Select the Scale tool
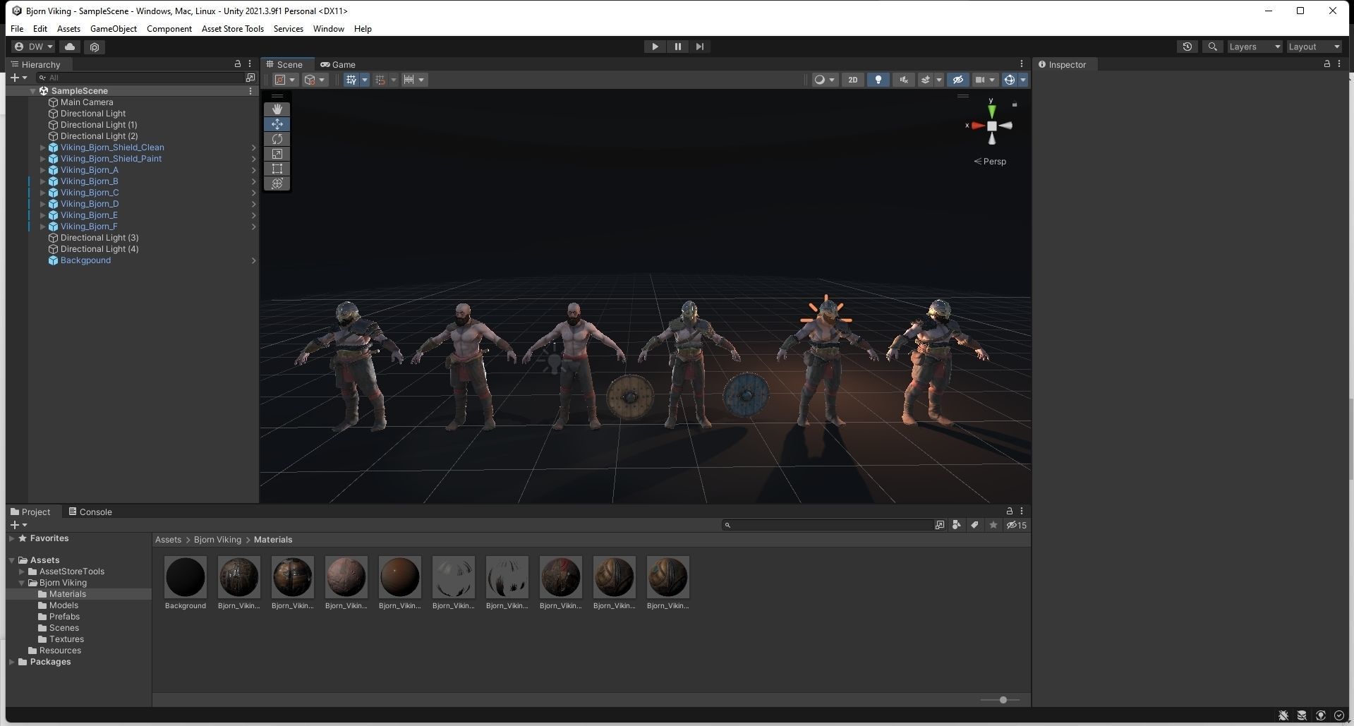Image resolution: width=1354 pixels, height=726 pixels. pos(277,154)
